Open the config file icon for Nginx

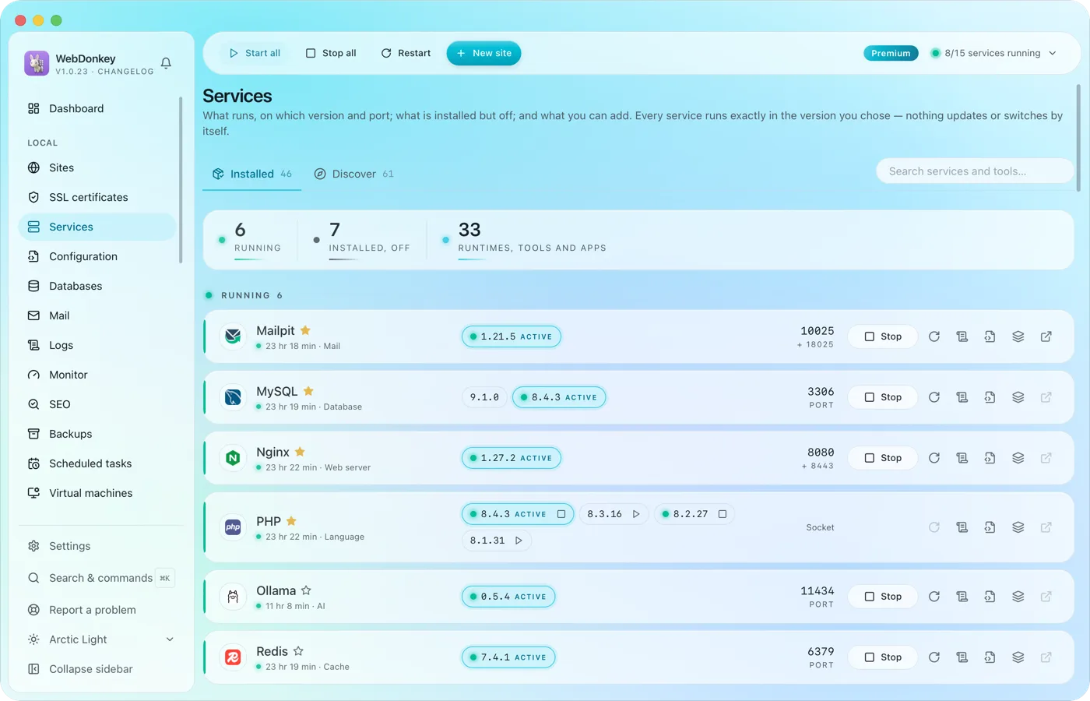pyautogui.click(x=990, y=458)
